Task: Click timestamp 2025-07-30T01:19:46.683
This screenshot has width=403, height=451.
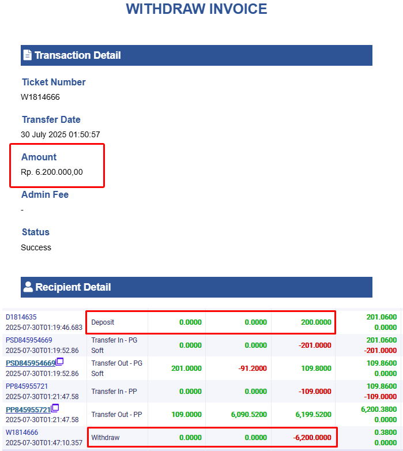Action: [x=44, y=328]
